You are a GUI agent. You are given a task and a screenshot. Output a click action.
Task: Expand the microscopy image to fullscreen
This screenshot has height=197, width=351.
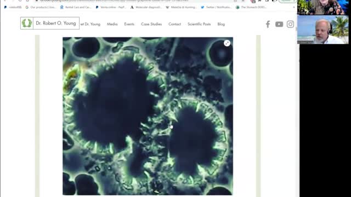[x=227, y=43]
